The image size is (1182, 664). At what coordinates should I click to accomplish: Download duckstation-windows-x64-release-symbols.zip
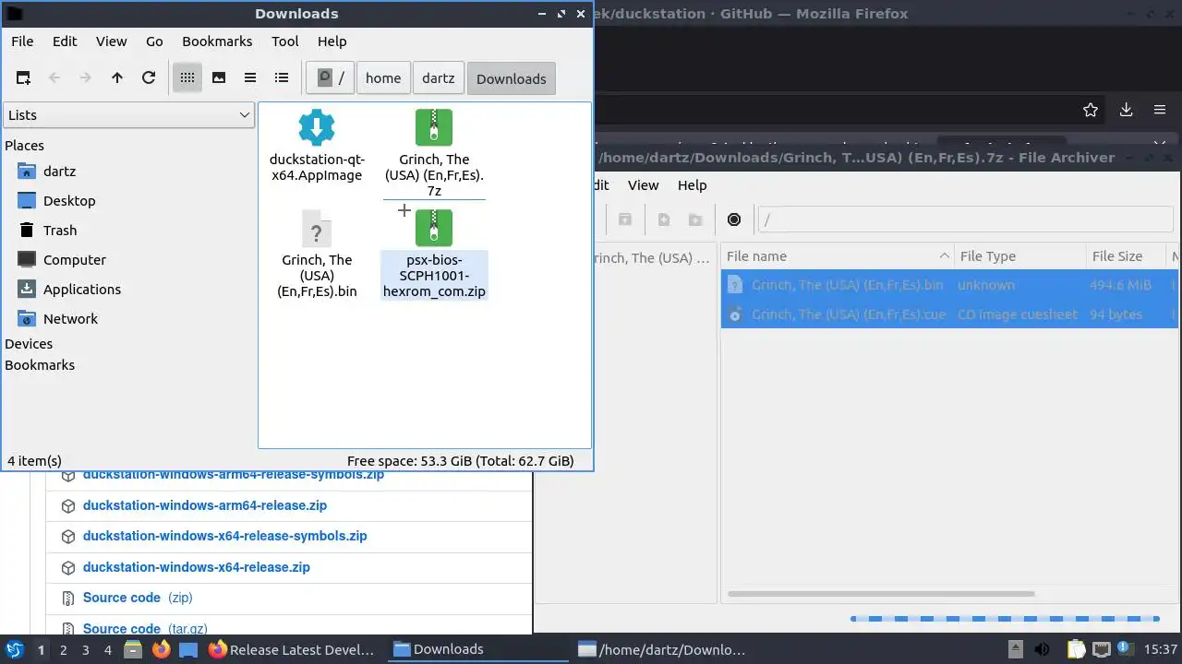point(225,536)
